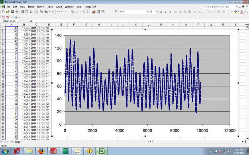249x155 pixels.
Task: Select the fofp sheet tab
Action: click(17, 142)
